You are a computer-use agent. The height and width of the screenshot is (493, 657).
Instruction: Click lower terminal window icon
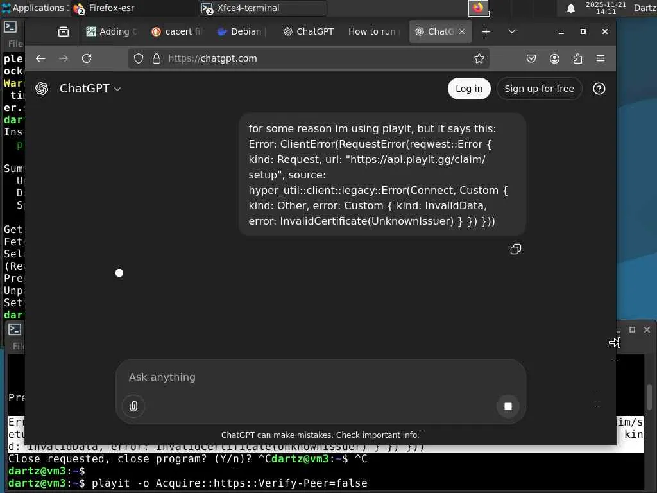tap(15, 329)
